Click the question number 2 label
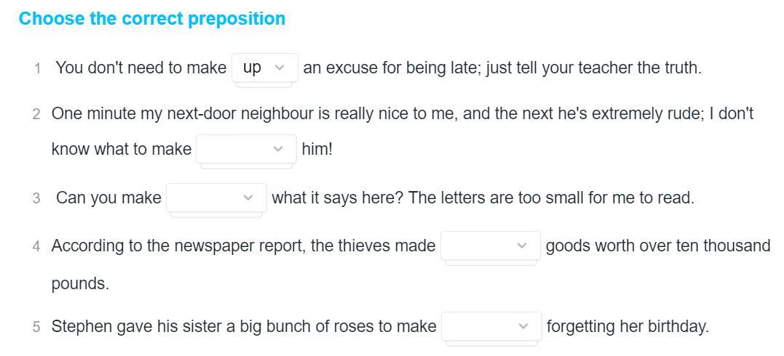Viewport: 784px width, 356px height. (36, 114)
